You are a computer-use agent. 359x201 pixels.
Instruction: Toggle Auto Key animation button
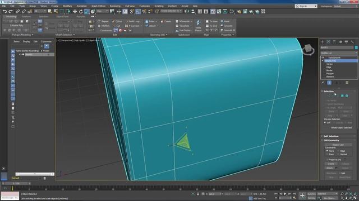click(x=311, y=194)
